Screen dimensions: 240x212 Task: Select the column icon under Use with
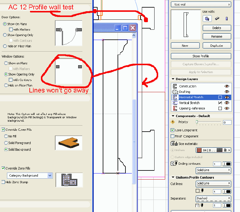point(227,19)
